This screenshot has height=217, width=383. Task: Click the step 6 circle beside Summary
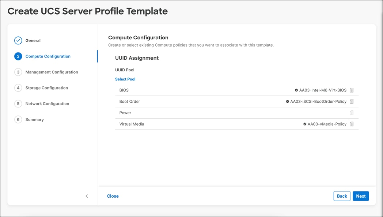[x=18, y=119]
